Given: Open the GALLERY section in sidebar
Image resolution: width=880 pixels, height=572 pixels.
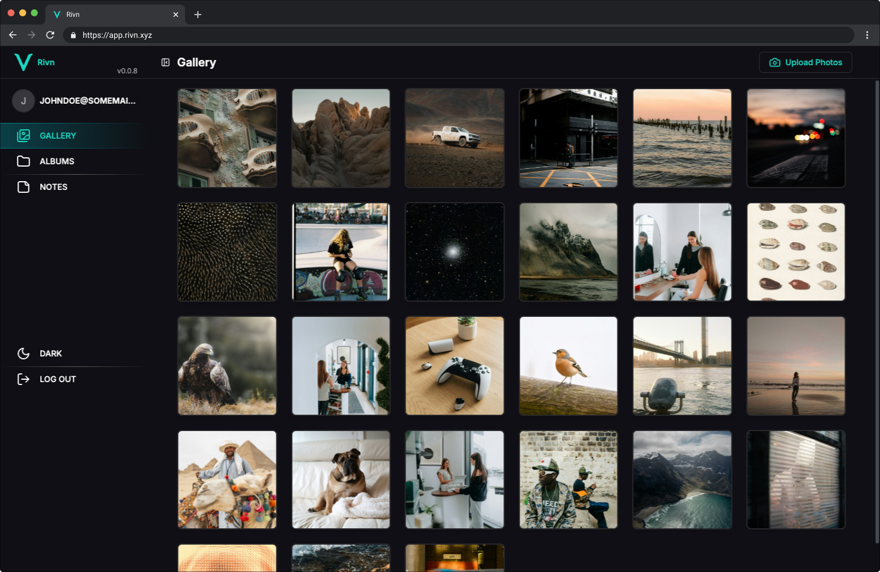Looking at the screenshot, I should point(72,136).
